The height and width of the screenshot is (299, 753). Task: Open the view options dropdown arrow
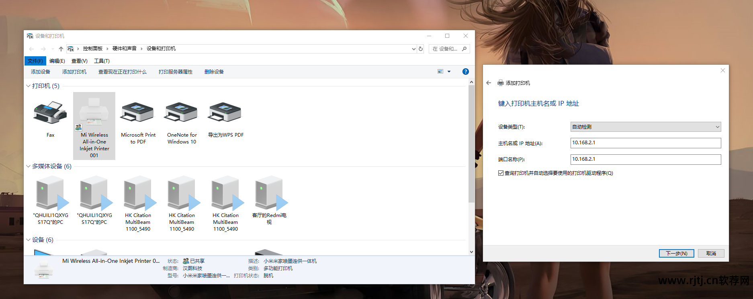[x=449, y=72]
